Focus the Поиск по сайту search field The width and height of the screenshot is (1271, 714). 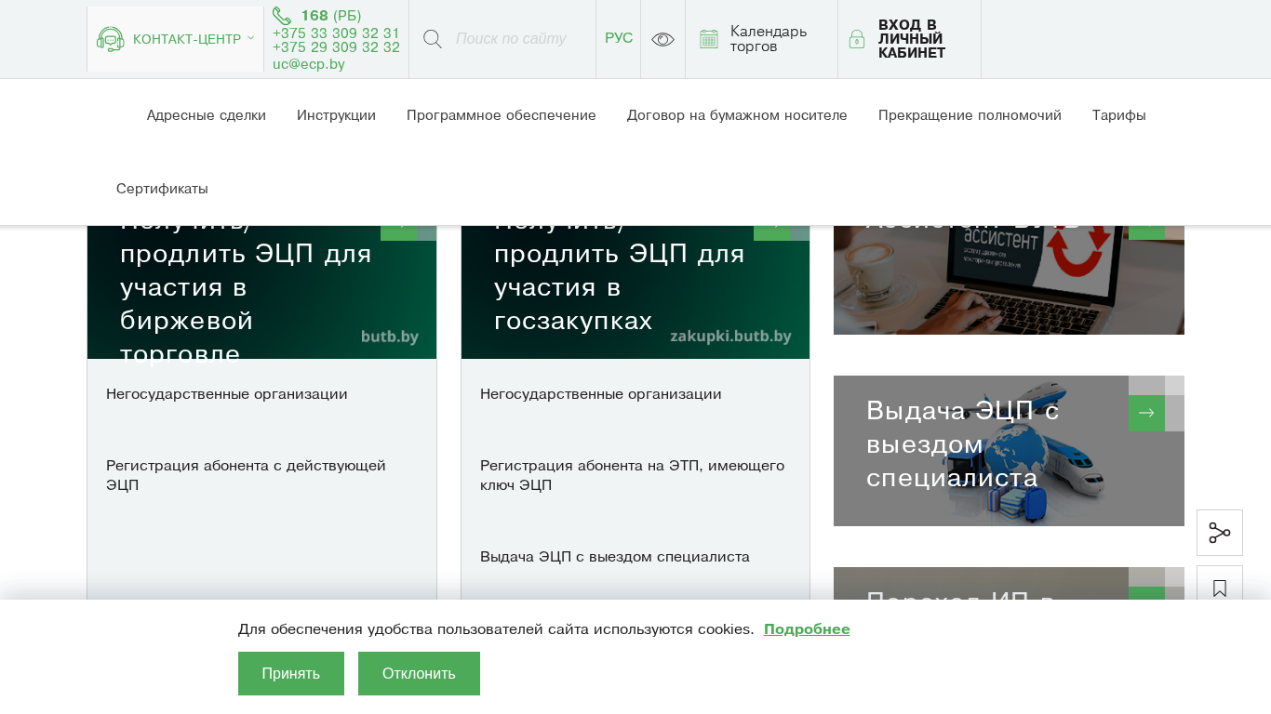[x=511, y=39]
